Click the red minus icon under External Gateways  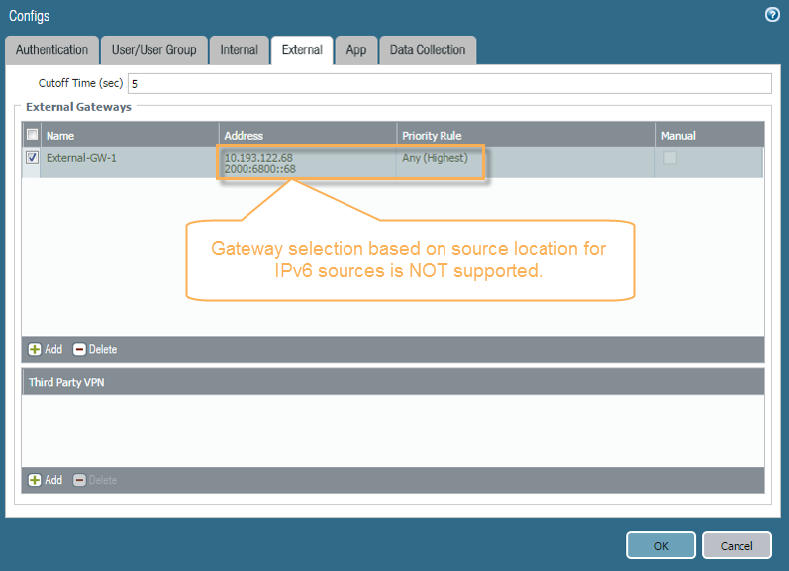(79, 349)
